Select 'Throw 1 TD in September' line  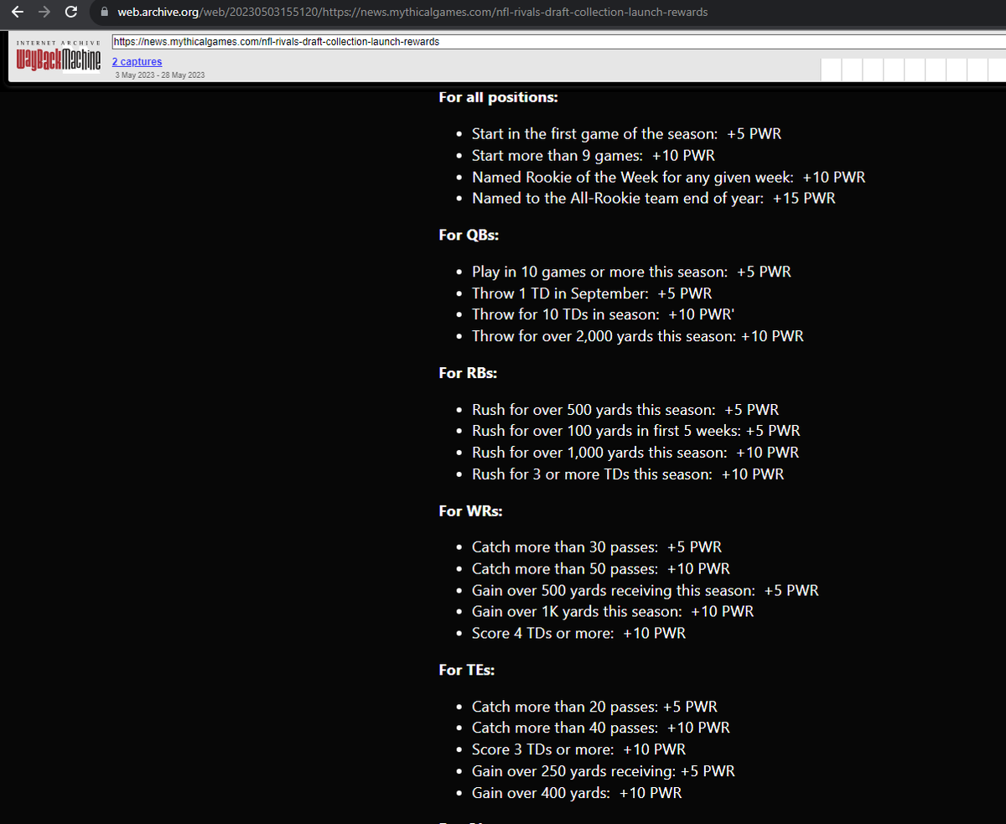pyautogui.click(x=592, y=294)
